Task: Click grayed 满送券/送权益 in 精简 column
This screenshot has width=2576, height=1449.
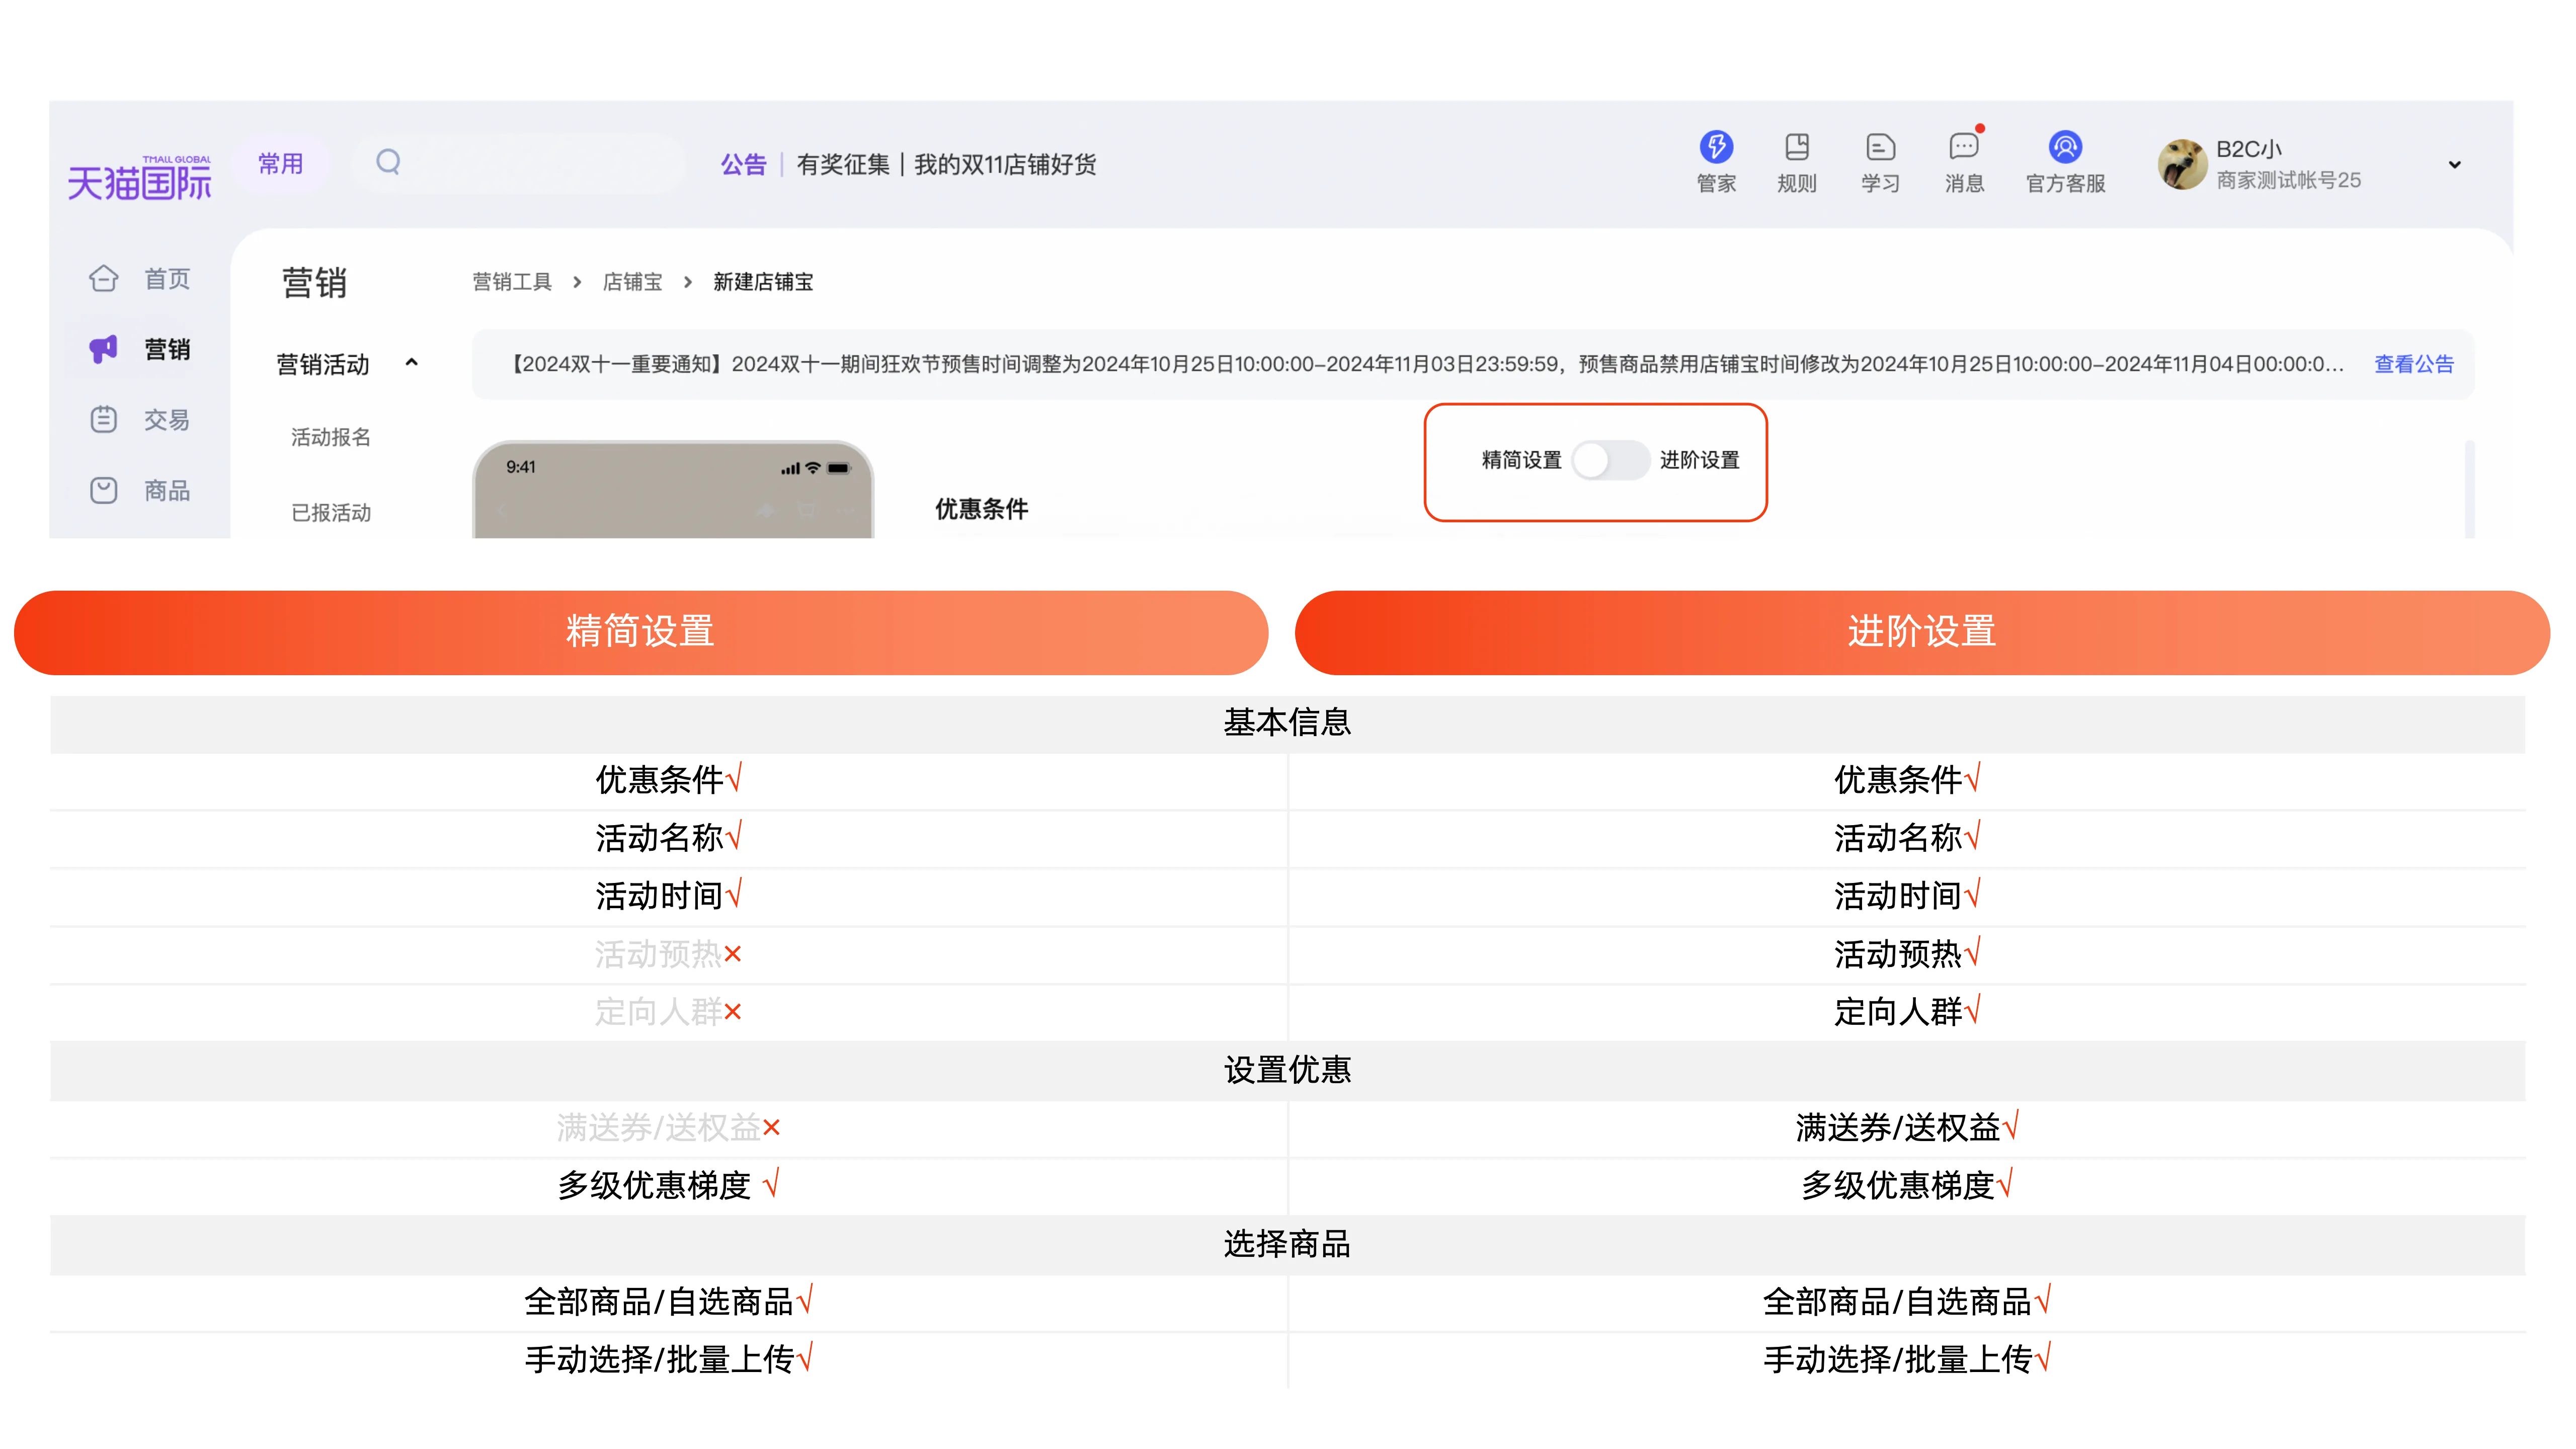Action: tap(659, 1128)
